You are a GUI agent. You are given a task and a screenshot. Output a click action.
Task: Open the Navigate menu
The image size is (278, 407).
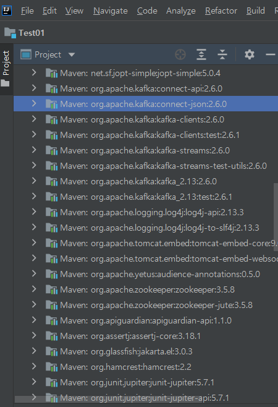point(110,11)
